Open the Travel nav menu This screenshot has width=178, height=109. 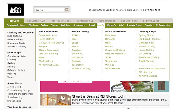pos(92,25)
